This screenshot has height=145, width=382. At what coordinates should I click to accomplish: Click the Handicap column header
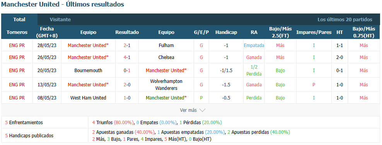click(x=226, y=32)
